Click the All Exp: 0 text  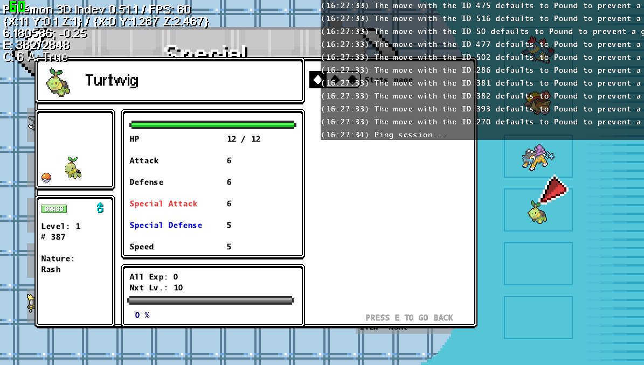coord(154,277)
